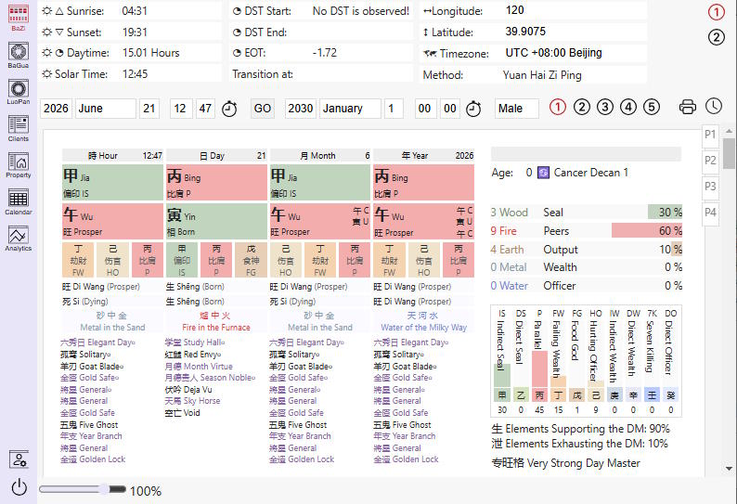Adjust the zoom slider at 100%
The height and width of the screenshot is (504, 737).
click(83, 489)
